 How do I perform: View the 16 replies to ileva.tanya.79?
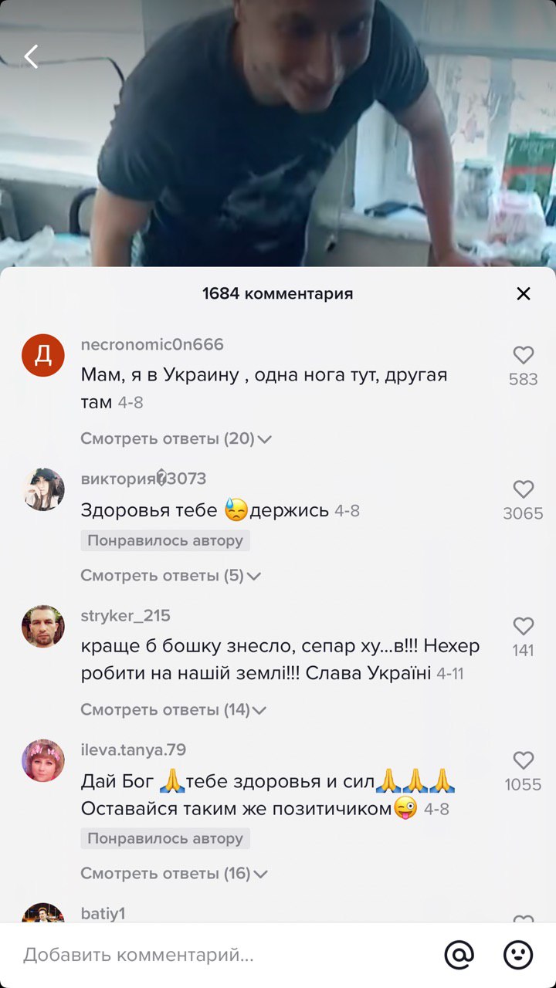(x=174, y=873)
